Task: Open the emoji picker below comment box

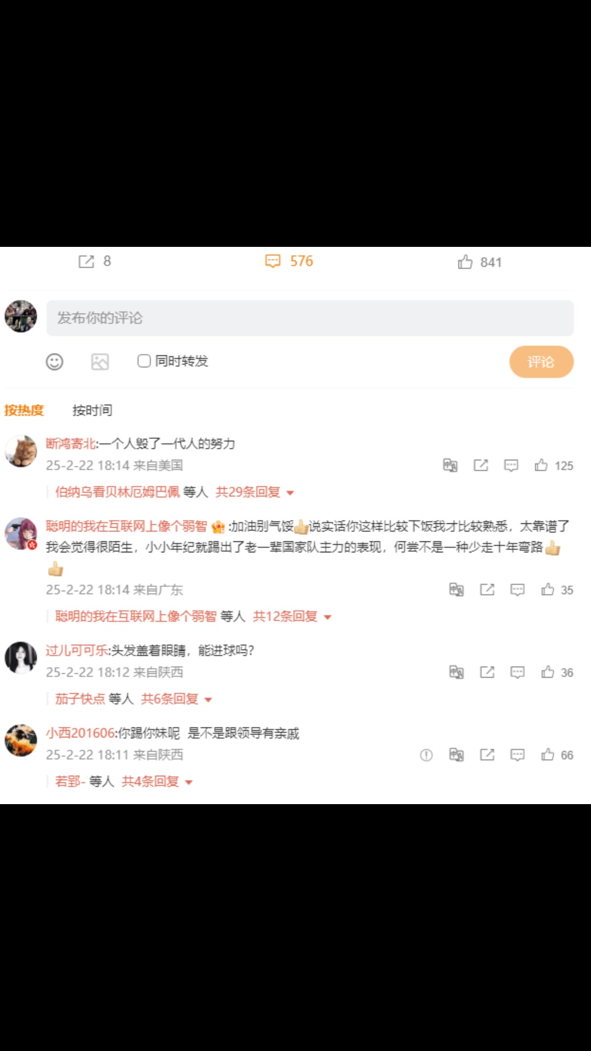Action: coord(54,361)
